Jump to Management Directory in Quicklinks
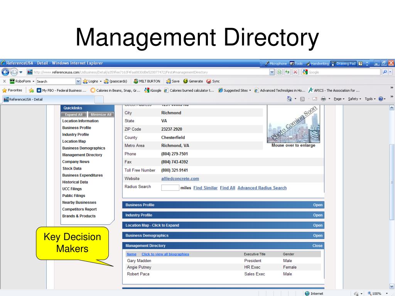 tap(82, 155)
